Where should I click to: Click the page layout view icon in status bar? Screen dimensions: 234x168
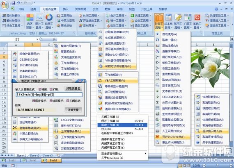pos(185,166)
